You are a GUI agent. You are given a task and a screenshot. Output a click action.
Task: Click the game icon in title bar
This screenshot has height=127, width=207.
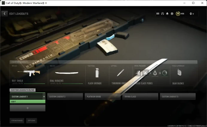click(x=3, y=3)
